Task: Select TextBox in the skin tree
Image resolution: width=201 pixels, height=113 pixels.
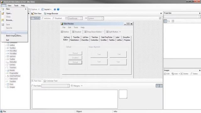Action: coord(13,48)
